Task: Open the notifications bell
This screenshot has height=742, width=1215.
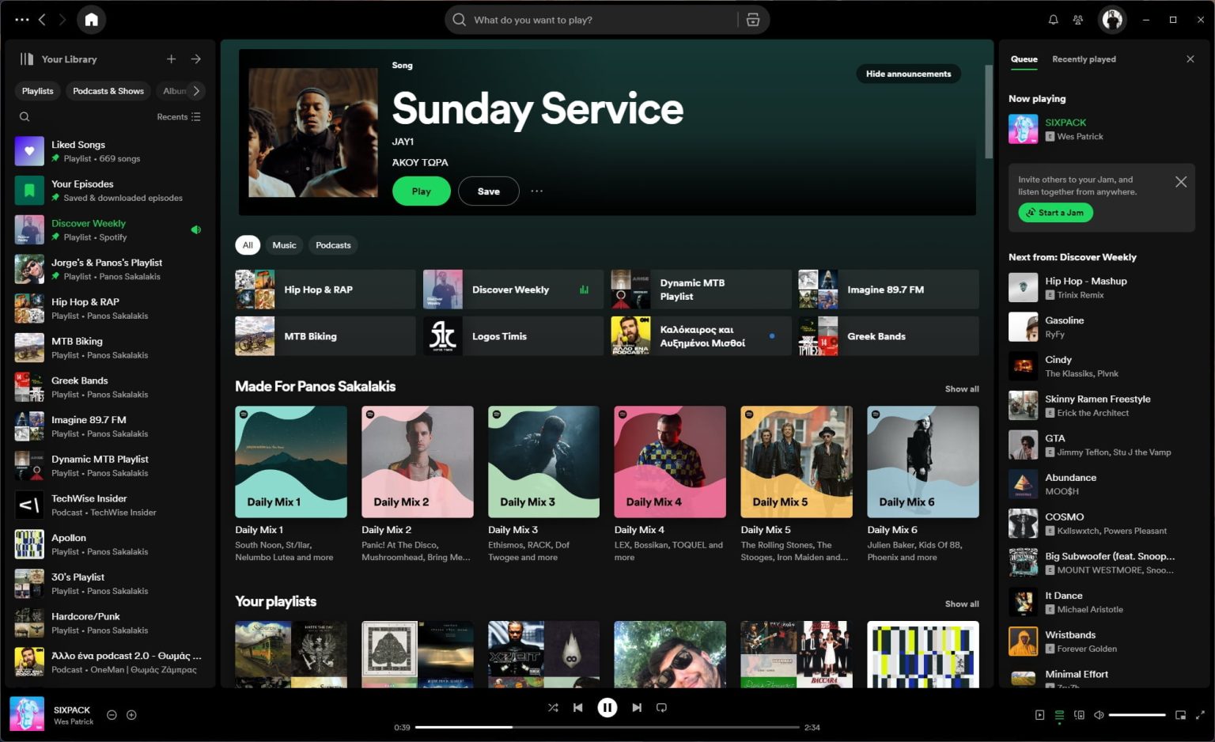Action: click(x=1053, y=19)
